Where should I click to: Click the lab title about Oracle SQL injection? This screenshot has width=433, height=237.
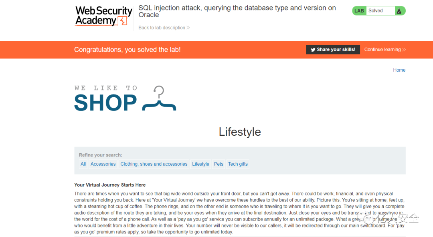point(237,11)
